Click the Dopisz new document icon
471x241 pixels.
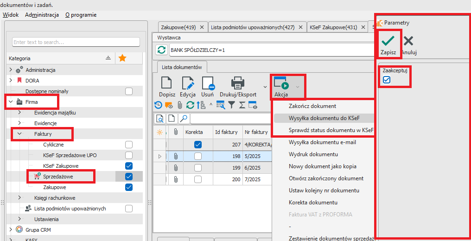(166, 83)
